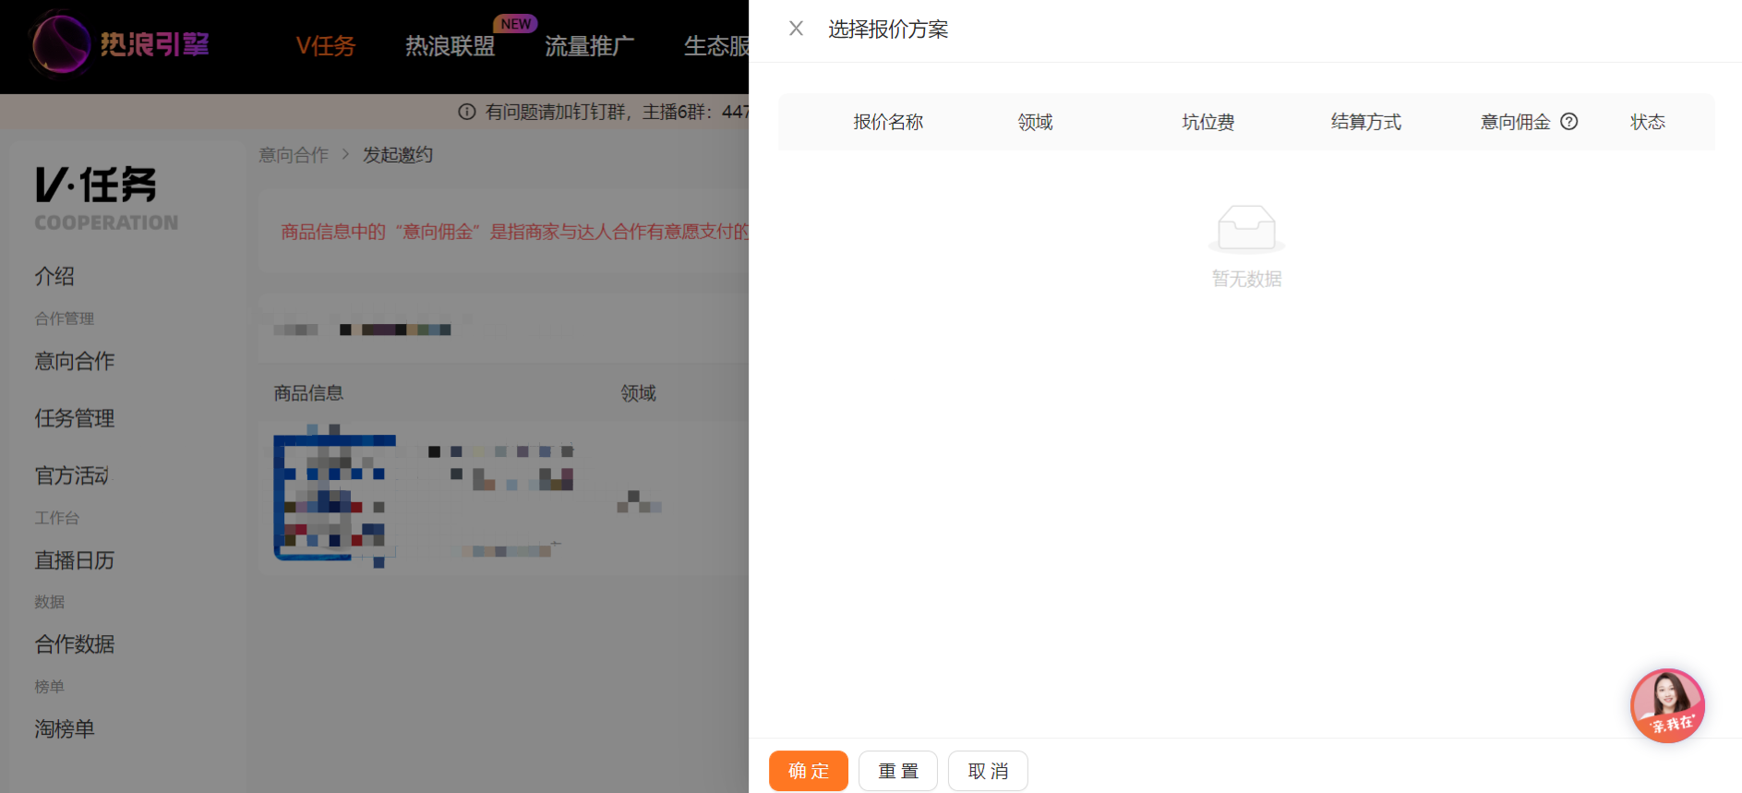Click the 榜单 sidebar section label

click(x=50, y=687)
